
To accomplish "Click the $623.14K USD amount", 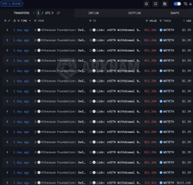I will click(184, 183).
